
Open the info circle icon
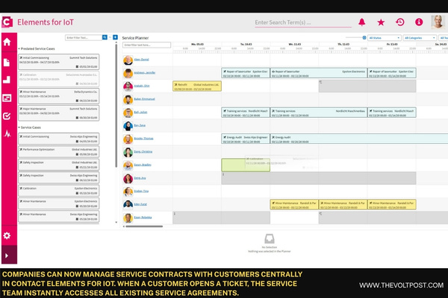(419, 22)
